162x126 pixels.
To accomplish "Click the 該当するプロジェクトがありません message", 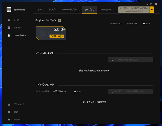I will 94,71.
